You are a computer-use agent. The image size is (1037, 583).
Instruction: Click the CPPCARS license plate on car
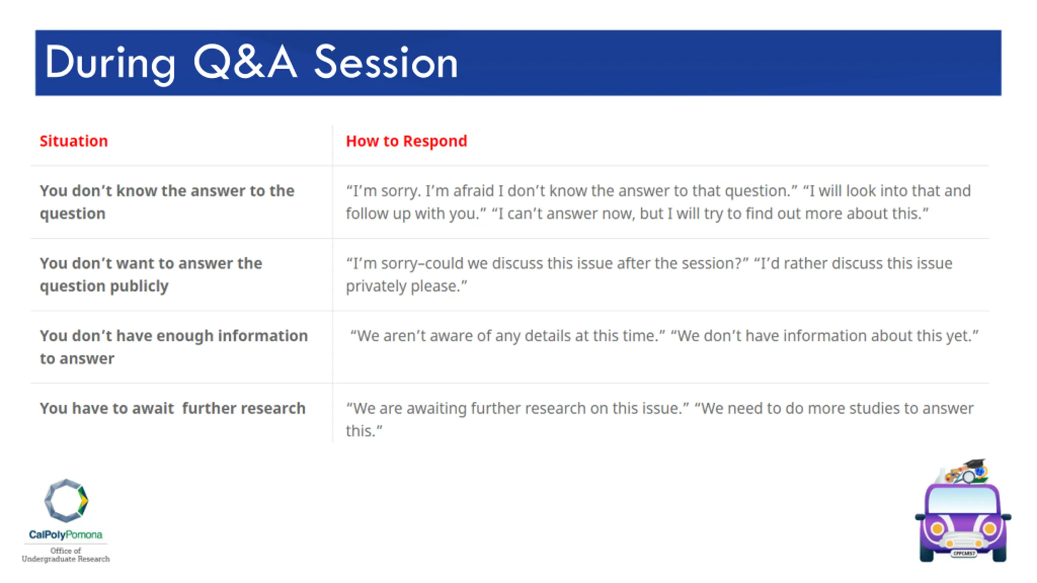coord(964,553)
